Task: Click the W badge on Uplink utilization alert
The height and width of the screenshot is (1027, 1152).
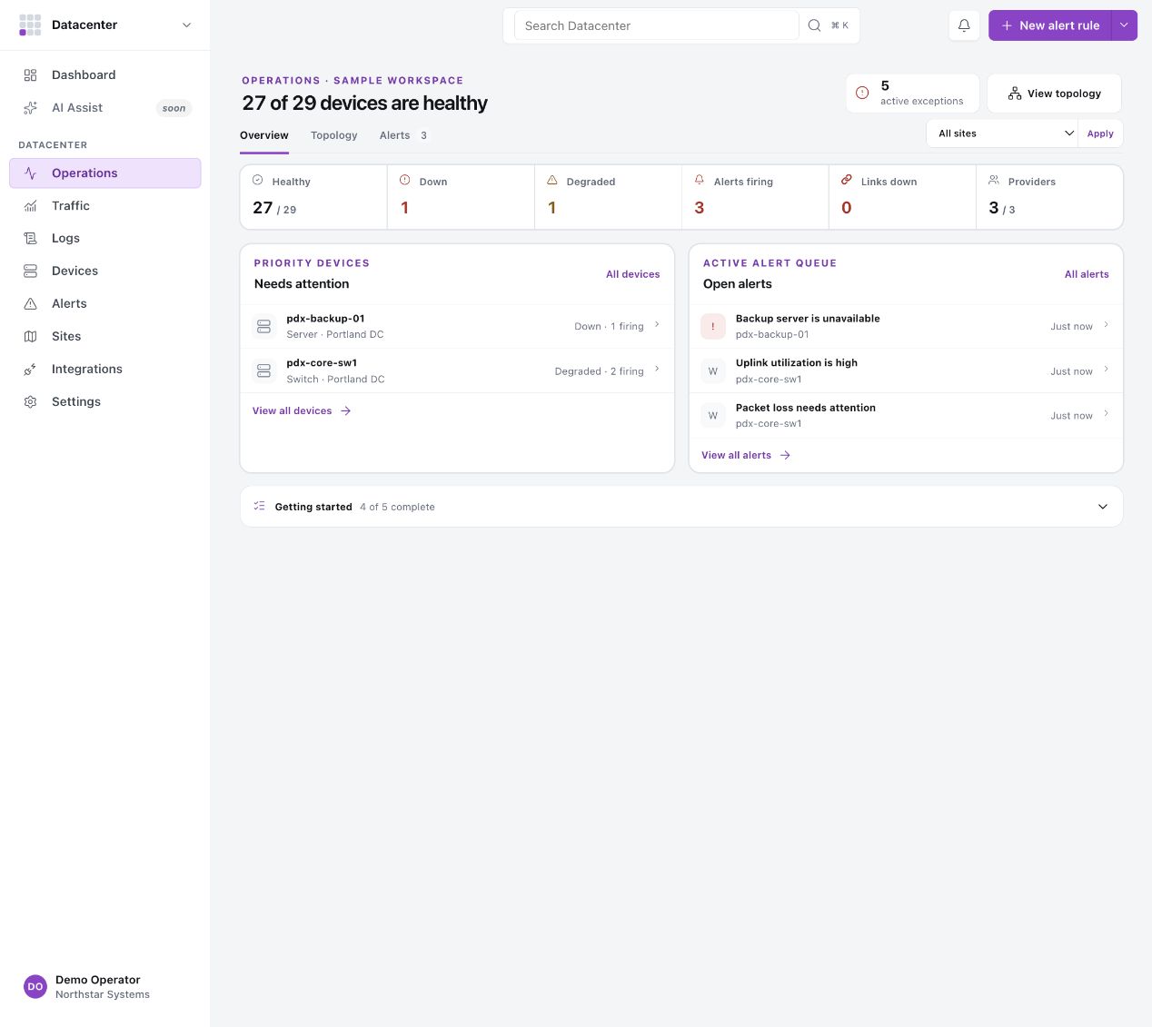Action: [713, 370]
